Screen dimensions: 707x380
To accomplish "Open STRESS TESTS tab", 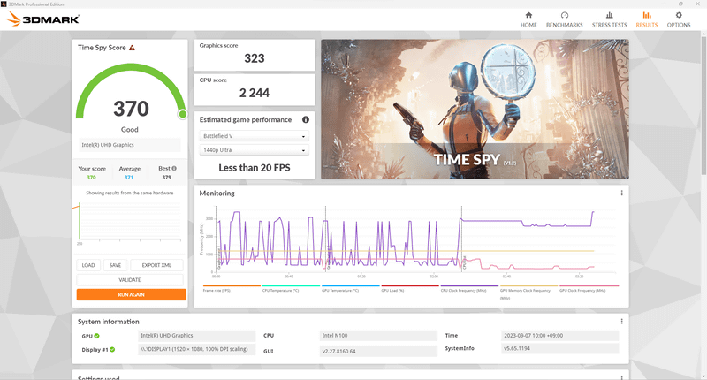I will 609,19.
